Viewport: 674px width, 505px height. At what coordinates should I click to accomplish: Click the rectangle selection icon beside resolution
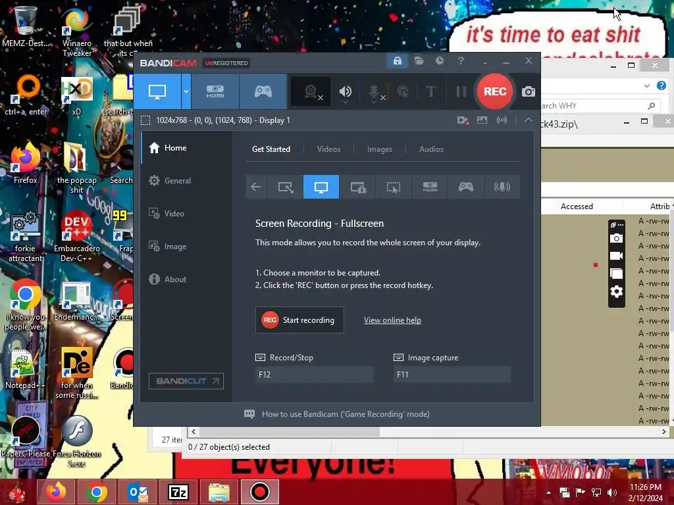click(x=145, y=120)
